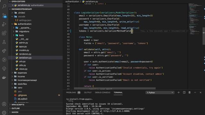Viewport: 205px width, 115px height.
Task: Open the Accounts menu
Action: tap(4, 104)
